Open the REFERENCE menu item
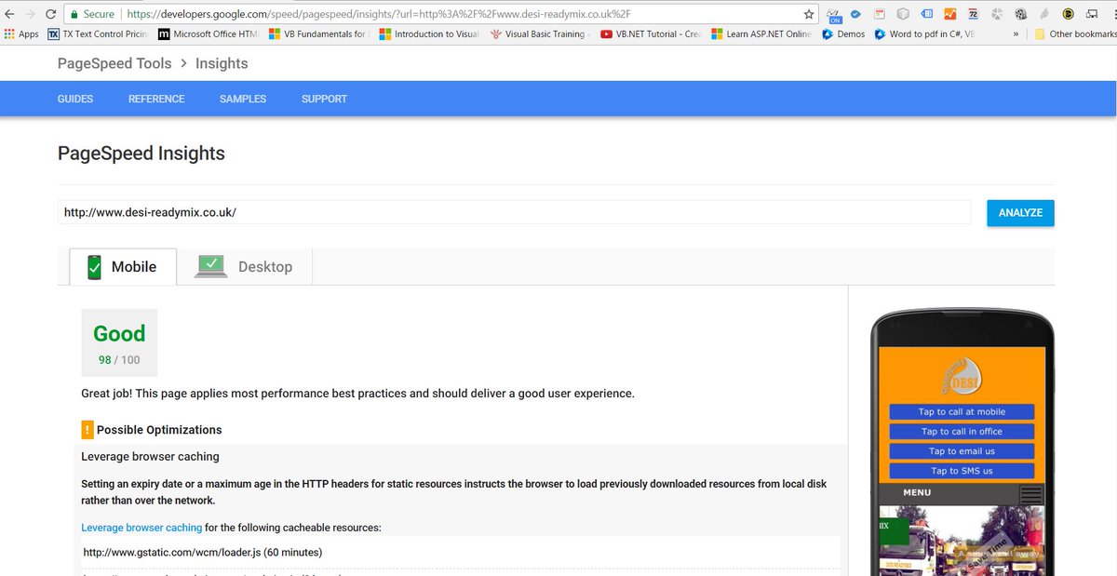1117x576 pixels. point(156,99)
